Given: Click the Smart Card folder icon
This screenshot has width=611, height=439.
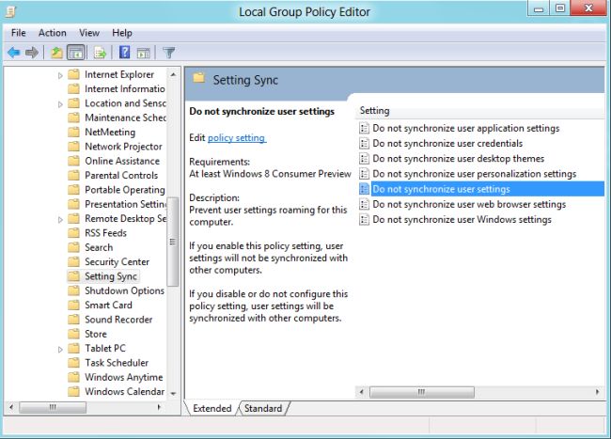Looking at the screenshot, I should pos(73,305).
